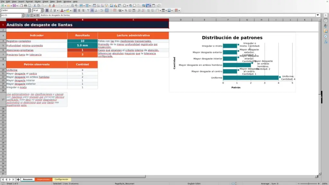Click the Wrap Text icon
329x185 pixels.
point(102,11)
